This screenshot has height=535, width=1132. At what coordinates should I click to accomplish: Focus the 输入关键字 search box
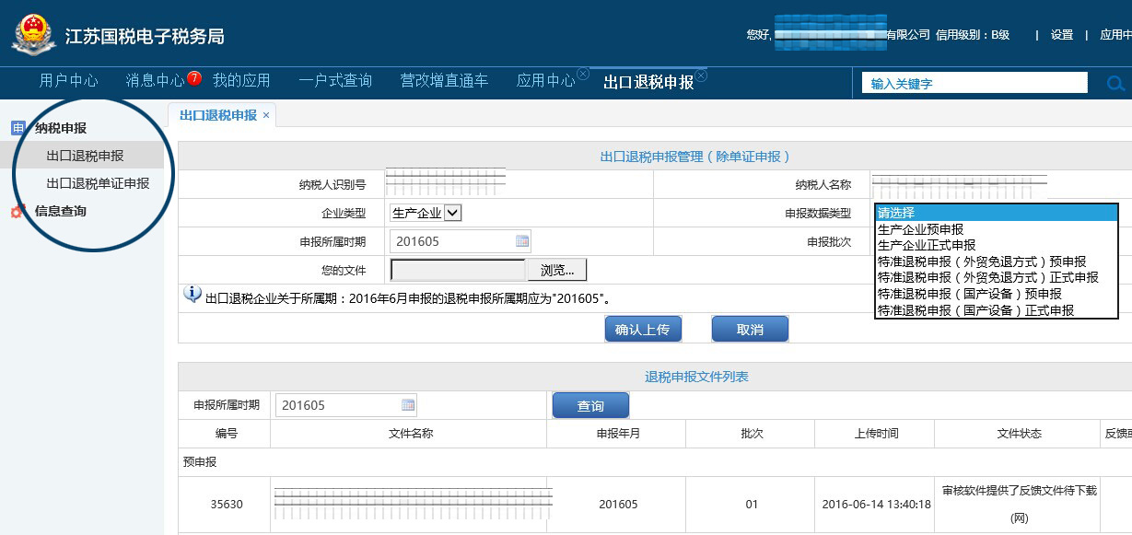[974, 84]
